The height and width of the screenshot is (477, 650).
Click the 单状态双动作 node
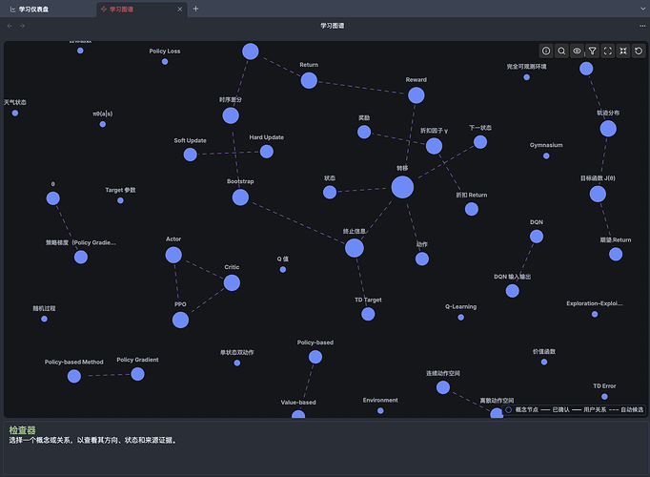tap(237, 363)
